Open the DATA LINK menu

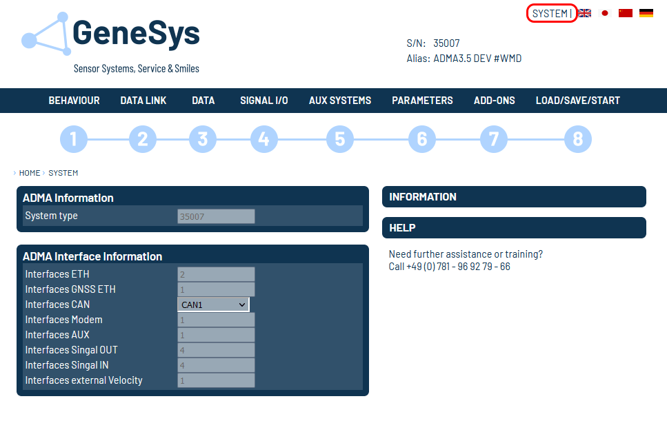click(x=143, y=101)
